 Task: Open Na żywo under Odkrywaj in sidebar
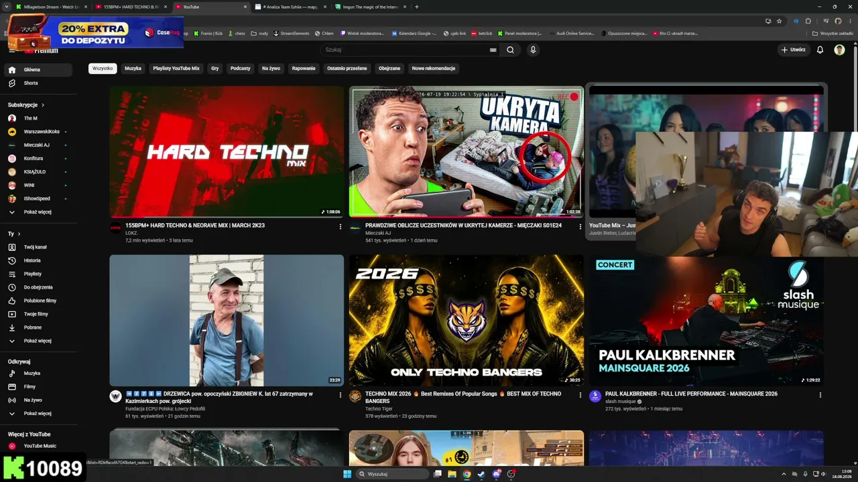pos(39,400)
